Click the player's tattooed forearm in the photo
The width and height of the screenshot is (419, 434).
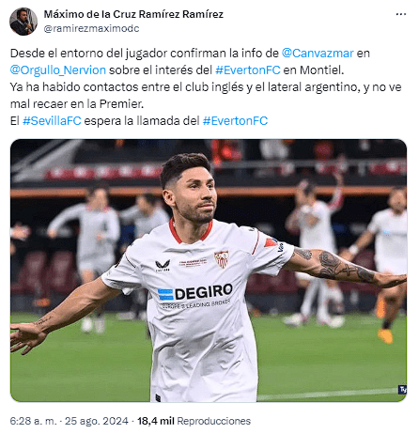point(340,267)
